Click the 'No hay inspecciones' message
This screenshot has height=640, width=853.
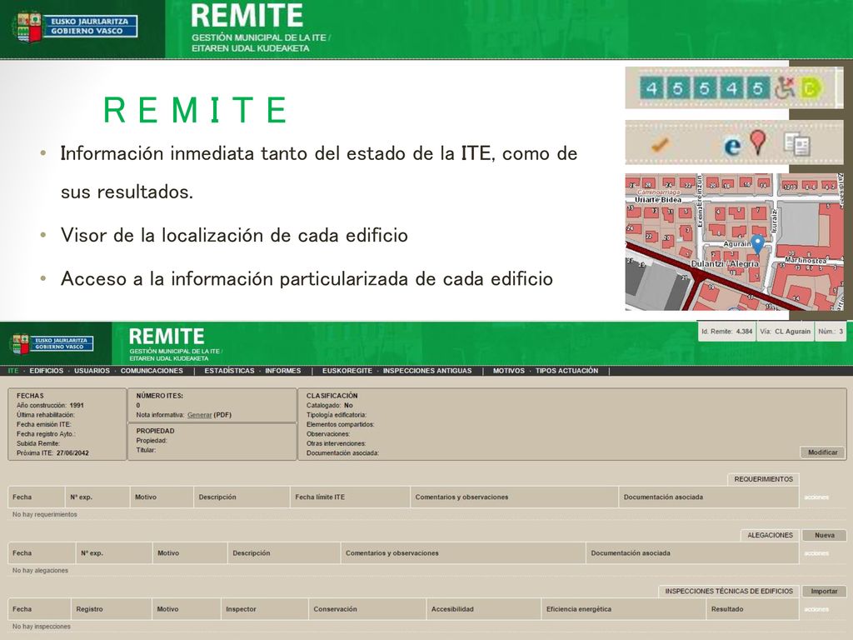coord(42,627)
